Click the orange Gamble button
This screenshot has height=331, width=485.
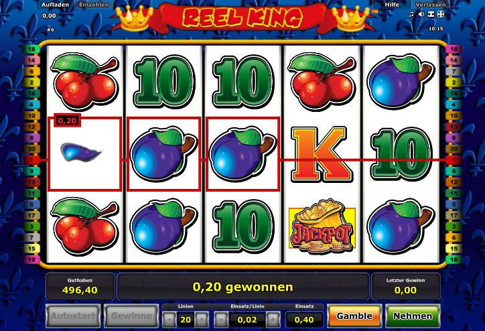pyautogui.click(x=354, y=316)
